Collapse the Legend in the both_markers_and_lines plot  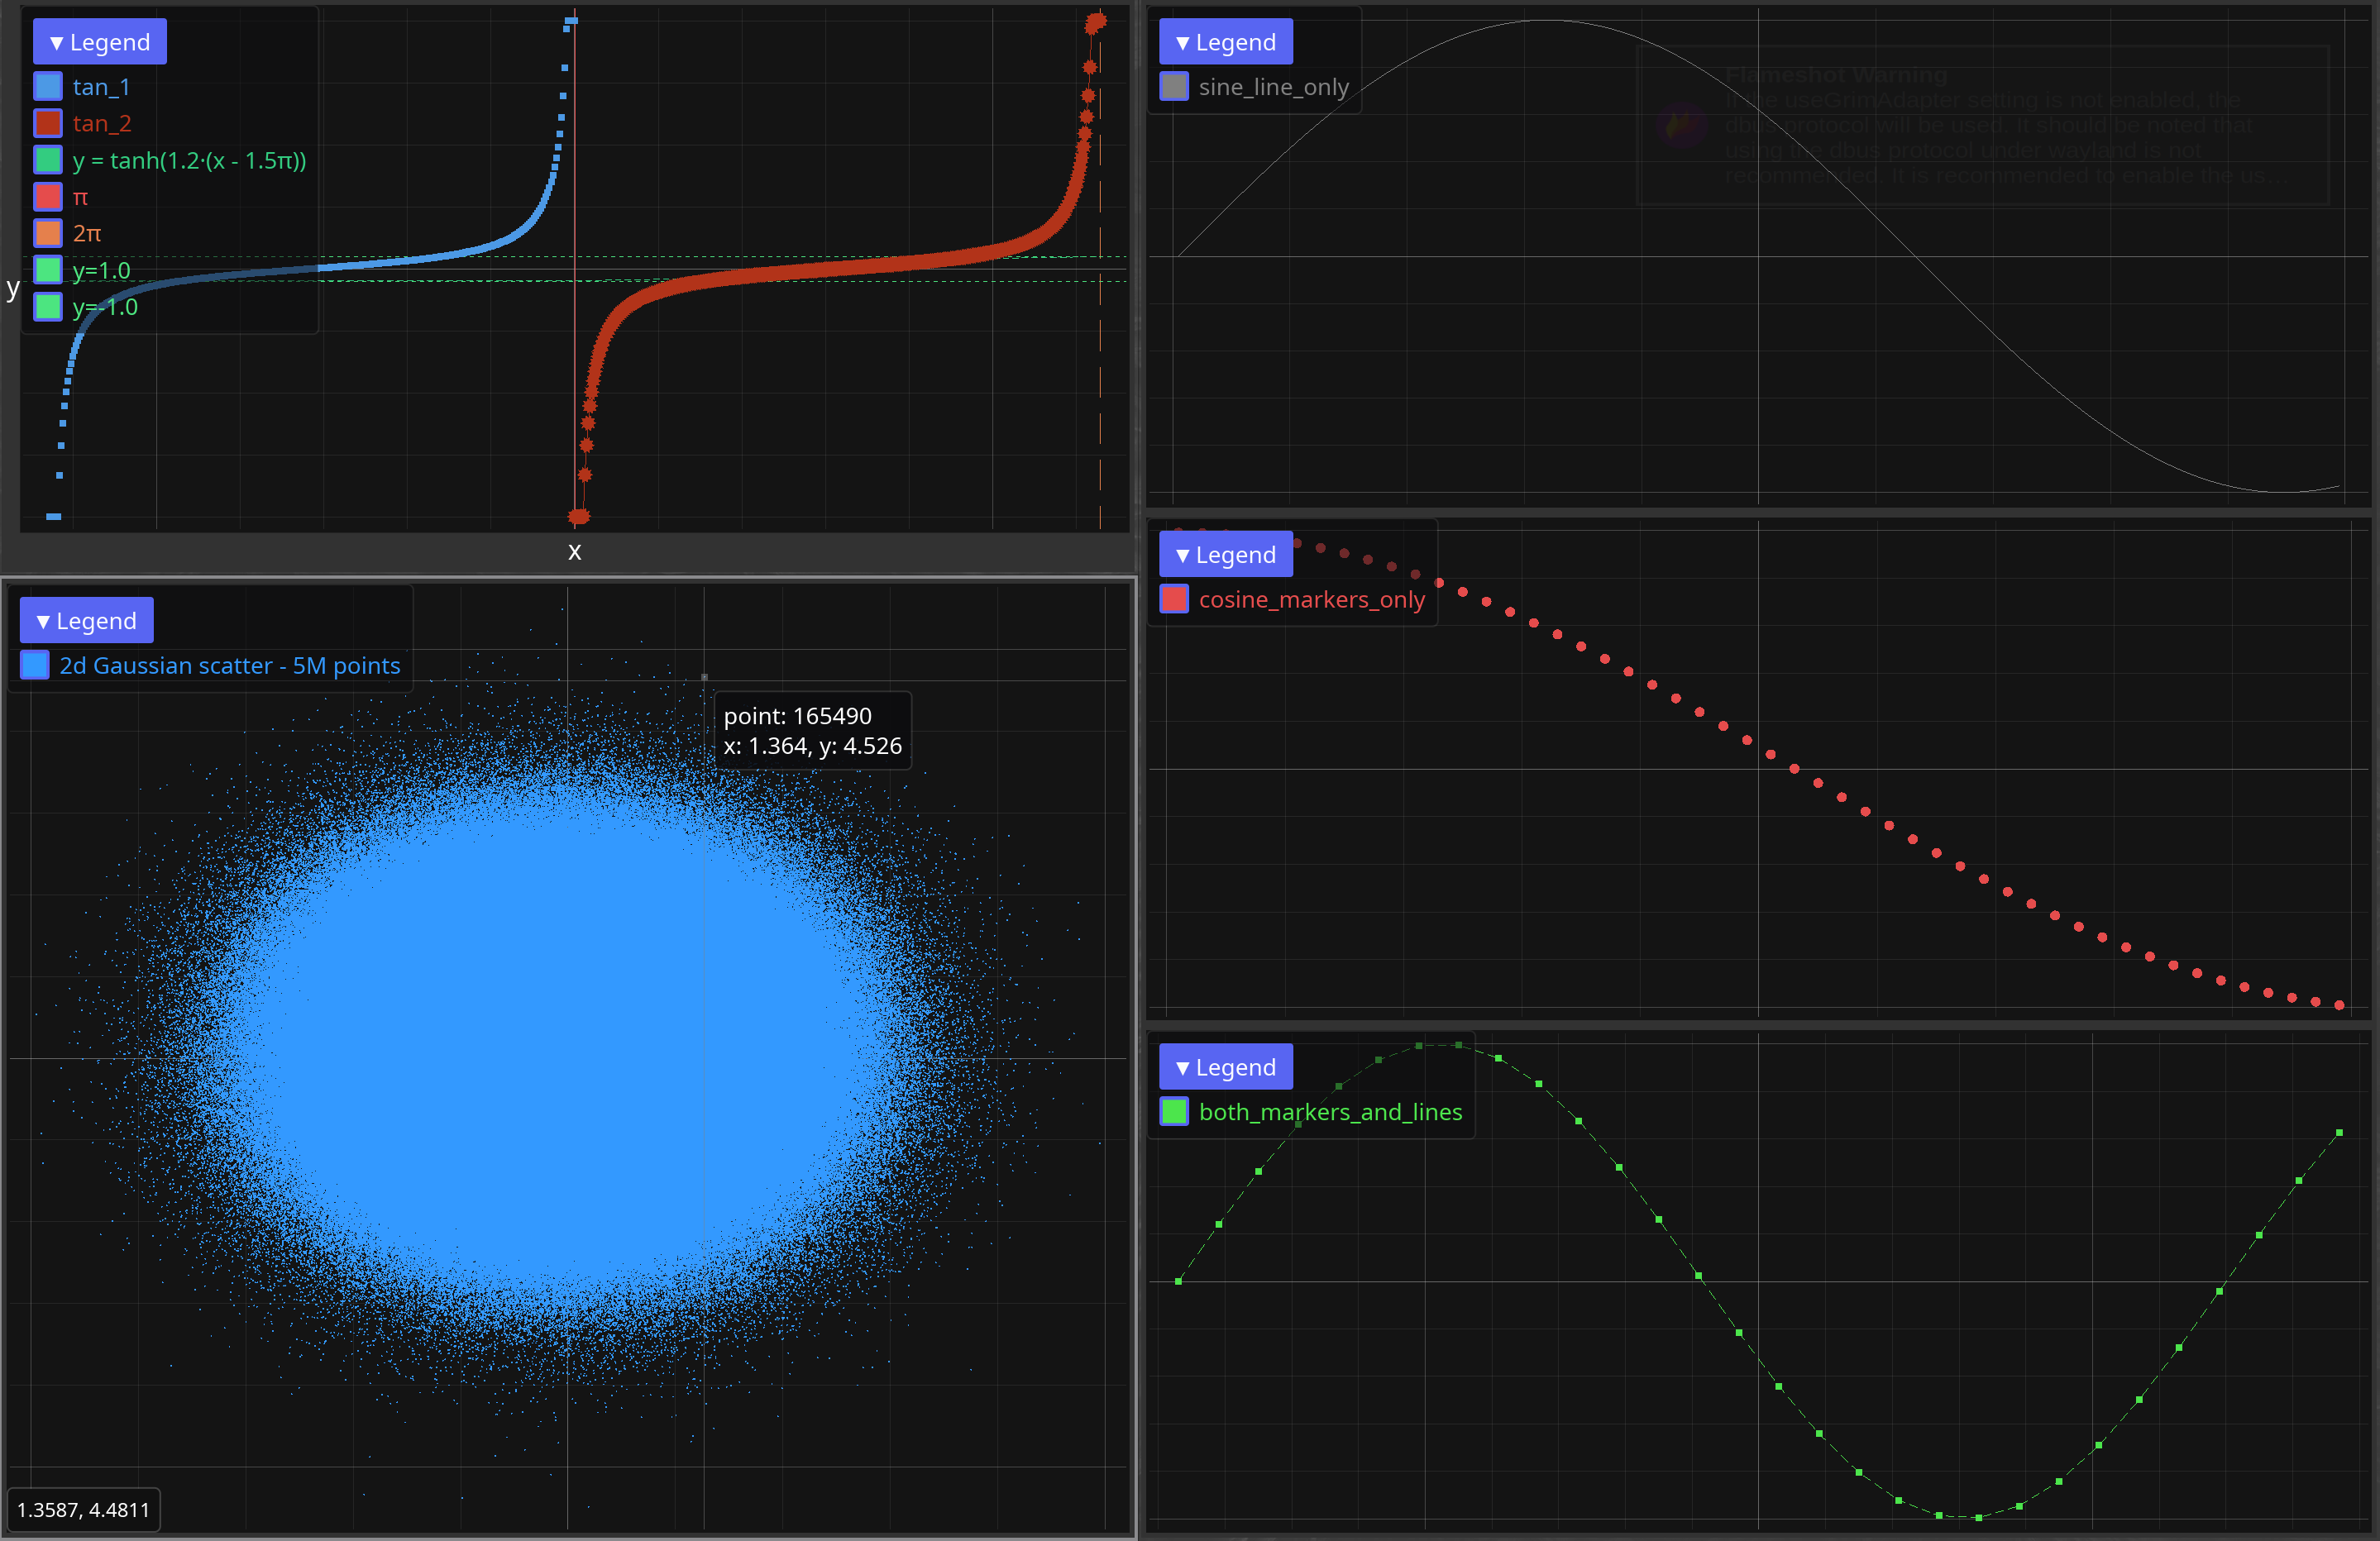coord(1225,1067)
